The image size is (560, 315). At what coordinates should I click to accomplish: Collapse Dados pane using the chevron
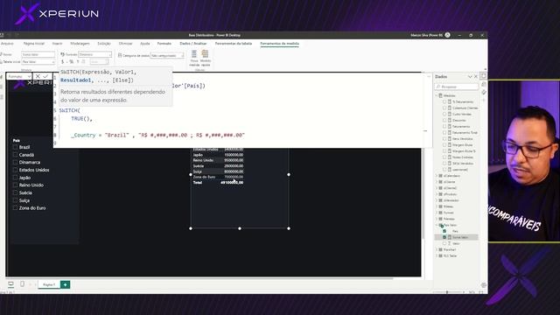[470, 77]
